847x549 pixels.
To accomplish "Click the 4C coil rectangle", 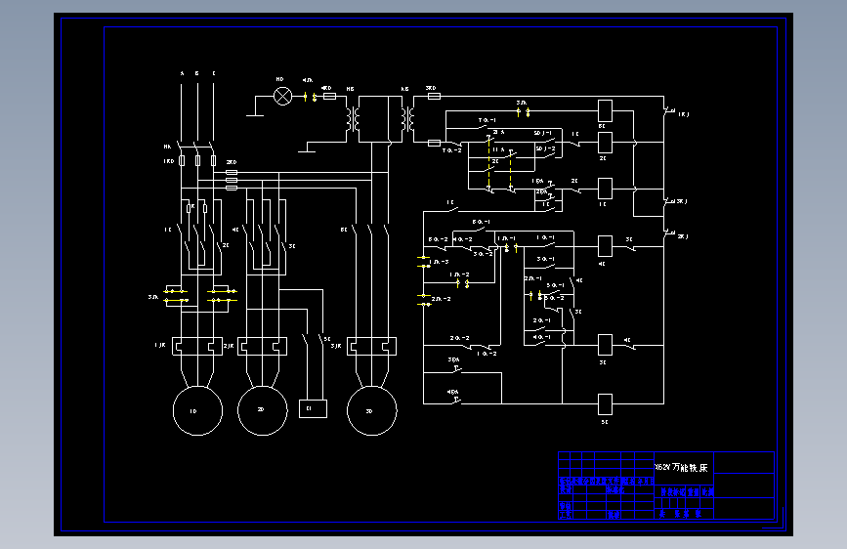I will (x=605, y=246).
